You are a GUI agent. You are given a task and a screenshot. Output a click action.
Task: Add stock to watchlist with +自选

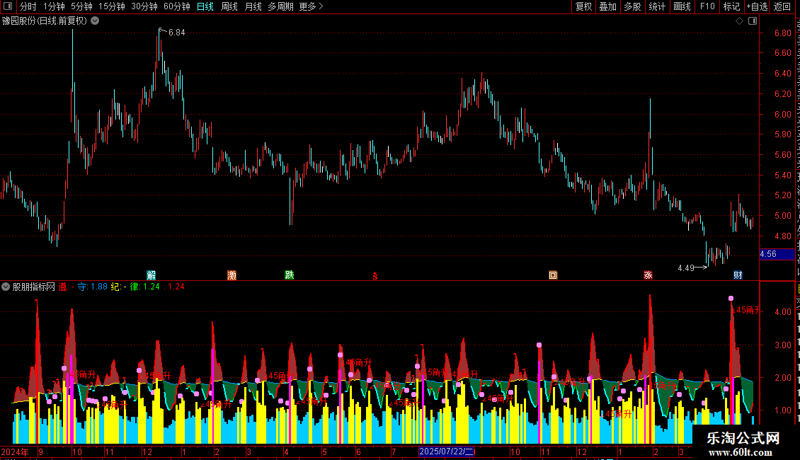757,6
